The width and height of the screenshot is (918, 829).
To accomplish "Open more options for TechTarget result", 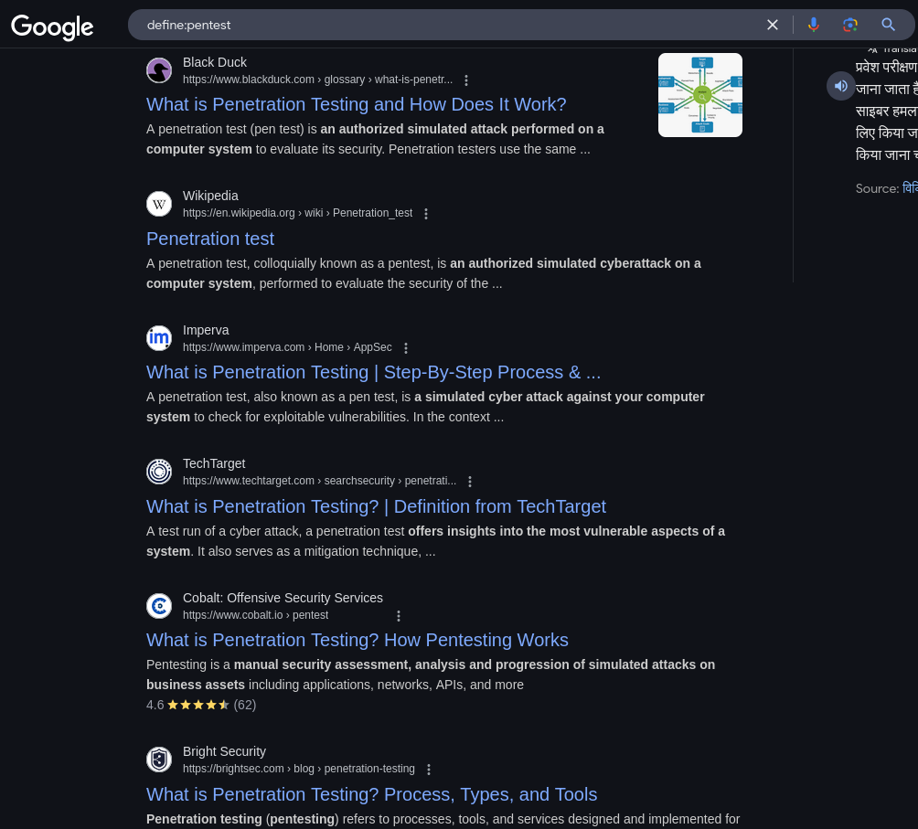I will coord(470,482).
